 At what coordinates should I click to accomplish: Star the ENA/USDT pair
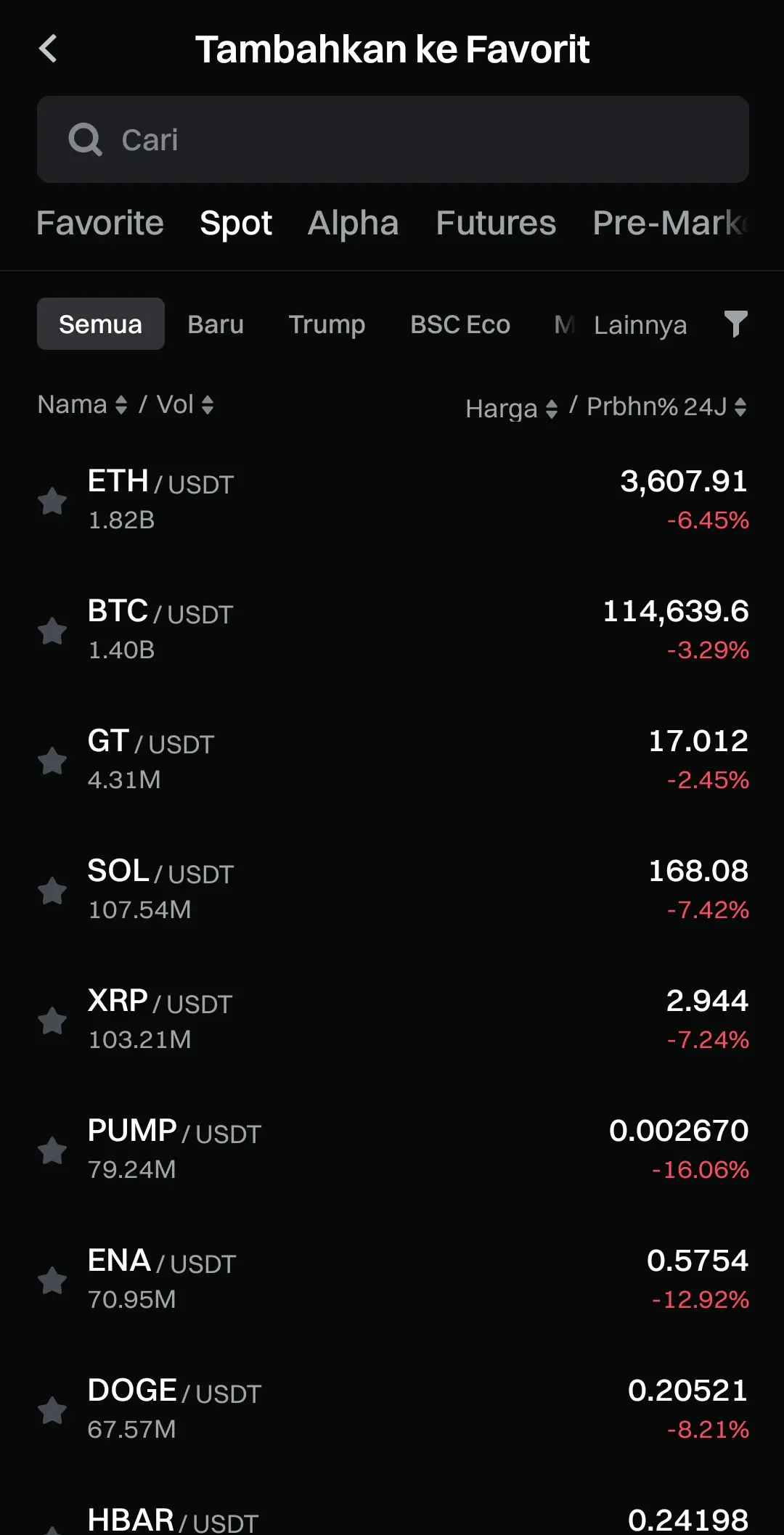pyautogui.click(x=52, y=1280)
